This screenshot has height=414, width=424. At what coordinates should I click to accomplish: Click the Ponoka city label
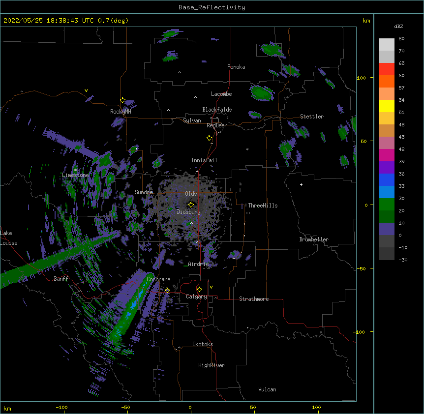[x=236, y=67]
